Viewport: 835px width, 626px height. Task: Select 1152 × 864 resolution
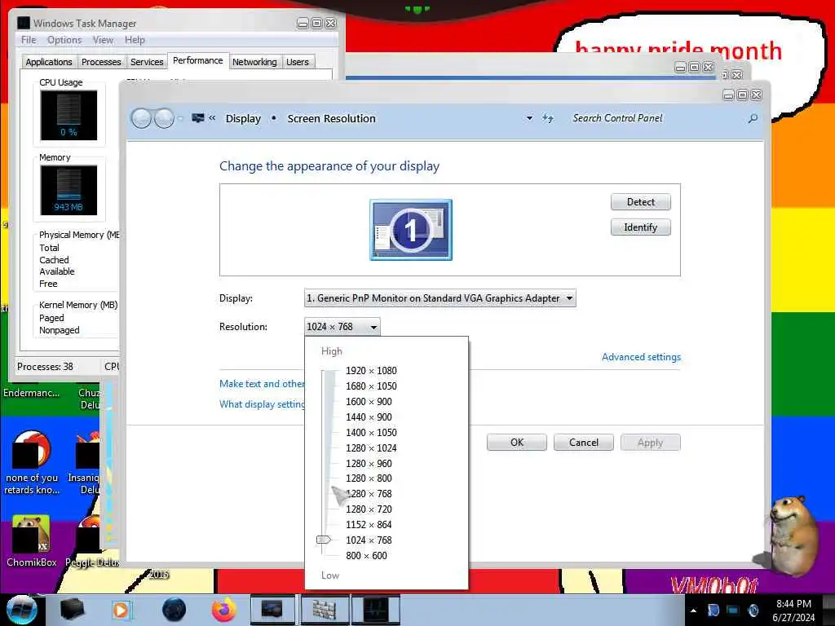[x=369, y=524]
